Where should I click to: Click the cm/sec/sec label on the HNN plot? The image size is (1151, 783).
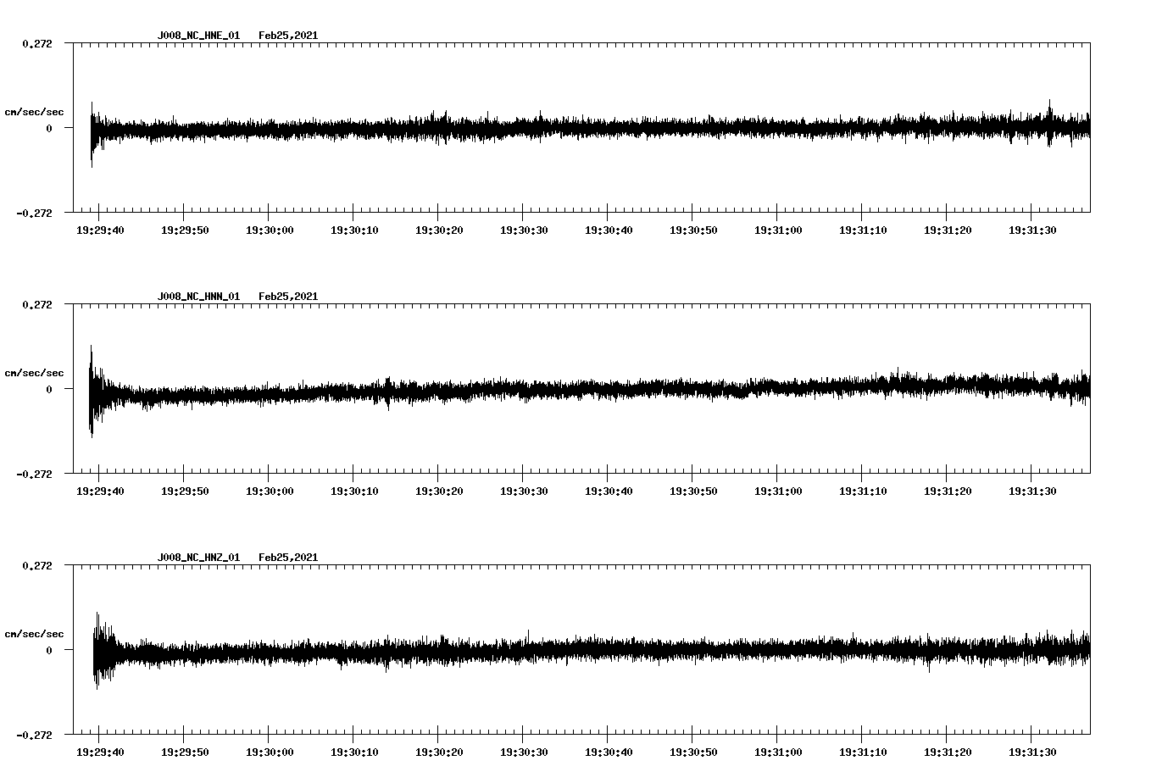pyautogui.click(x=35, y=372)
